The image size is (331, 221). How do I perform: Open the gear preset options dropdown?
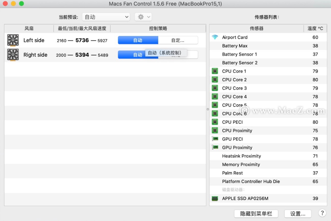[x=143, y=17]
